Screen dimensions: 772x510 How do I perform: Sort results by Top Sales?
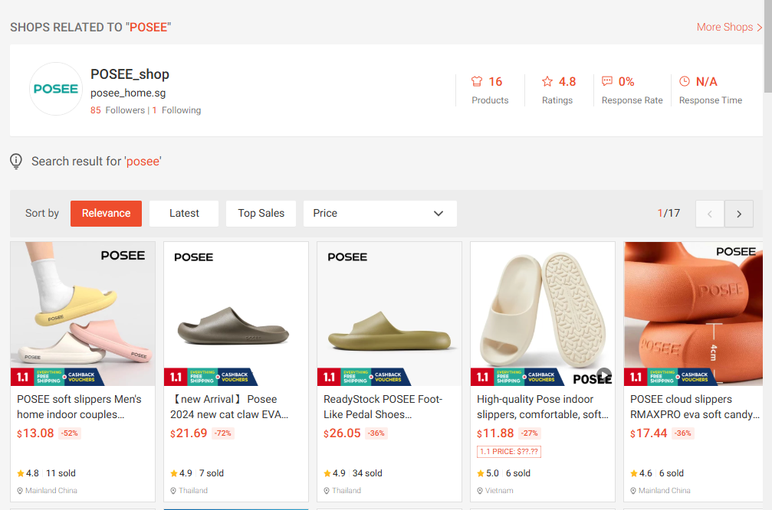click(x=261, y=214)
